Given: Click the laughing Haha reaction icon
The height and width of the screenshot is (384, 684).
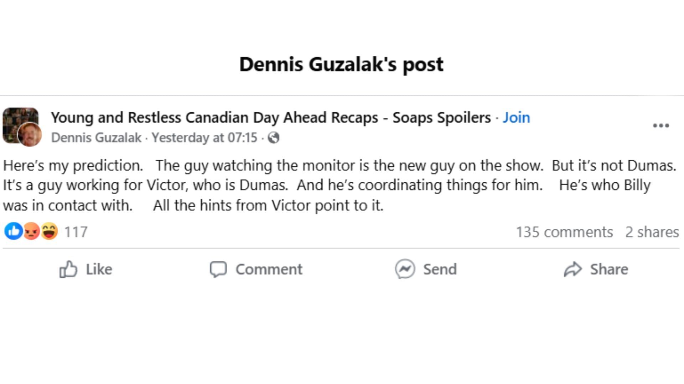Looking at the screenshot, I should (49, 231).
